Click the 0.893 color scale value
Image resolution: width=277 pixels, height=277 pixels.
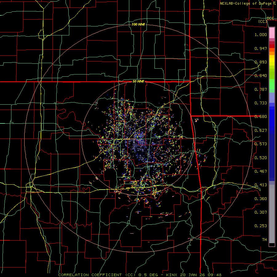tap(261, 62)
